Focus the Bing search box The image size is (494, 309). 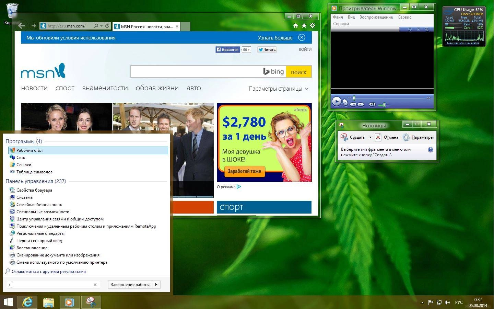coord(196,72)
